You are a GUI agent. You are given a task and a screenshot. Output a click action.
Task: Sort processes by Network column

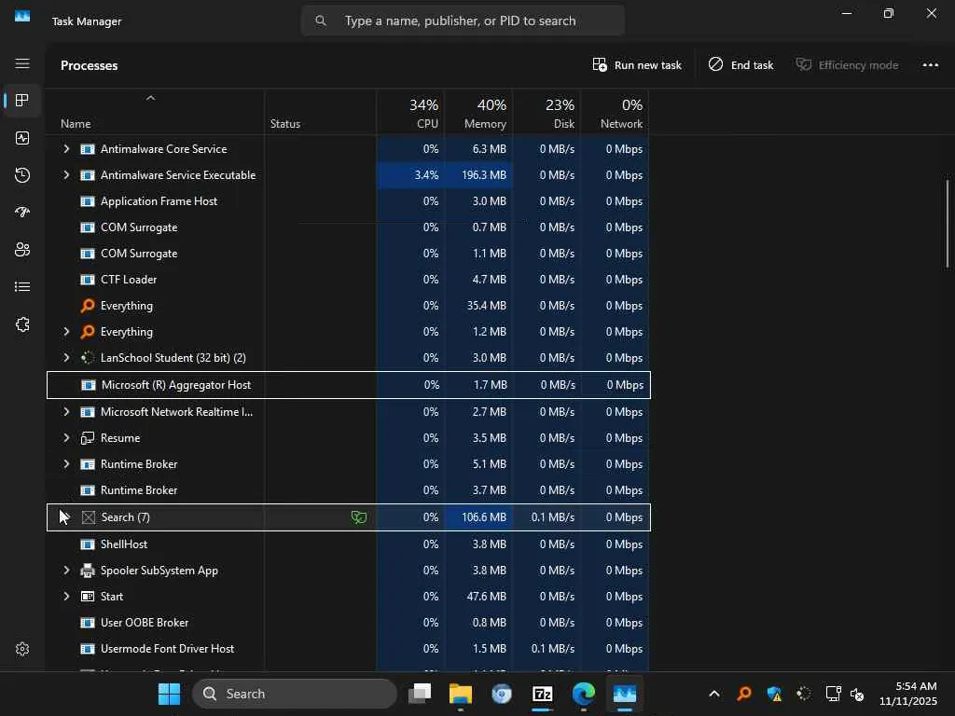(x=615, y=113)
